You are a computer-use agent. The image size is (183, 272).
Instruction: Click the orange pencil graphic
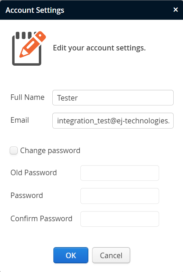coord(33,44)
